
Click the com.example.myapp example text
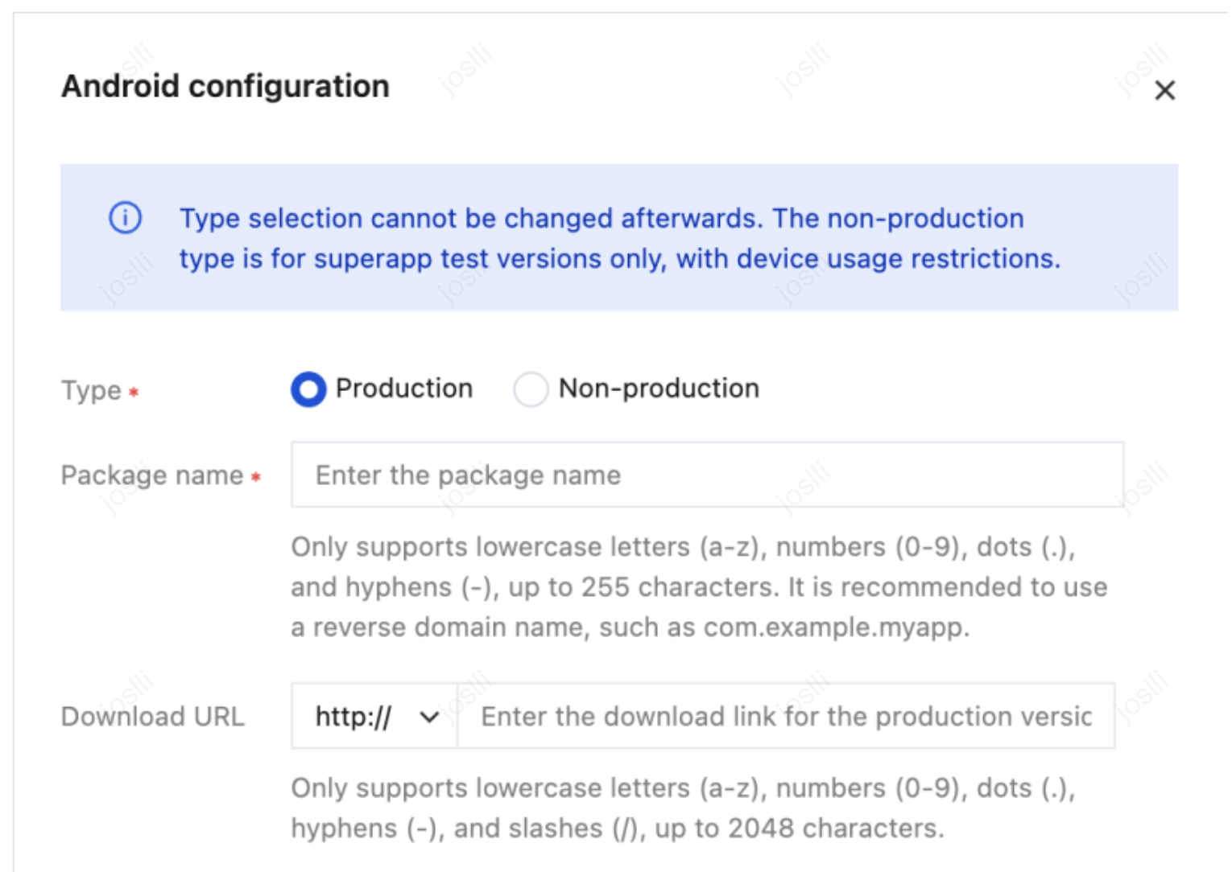pos(834,627)
